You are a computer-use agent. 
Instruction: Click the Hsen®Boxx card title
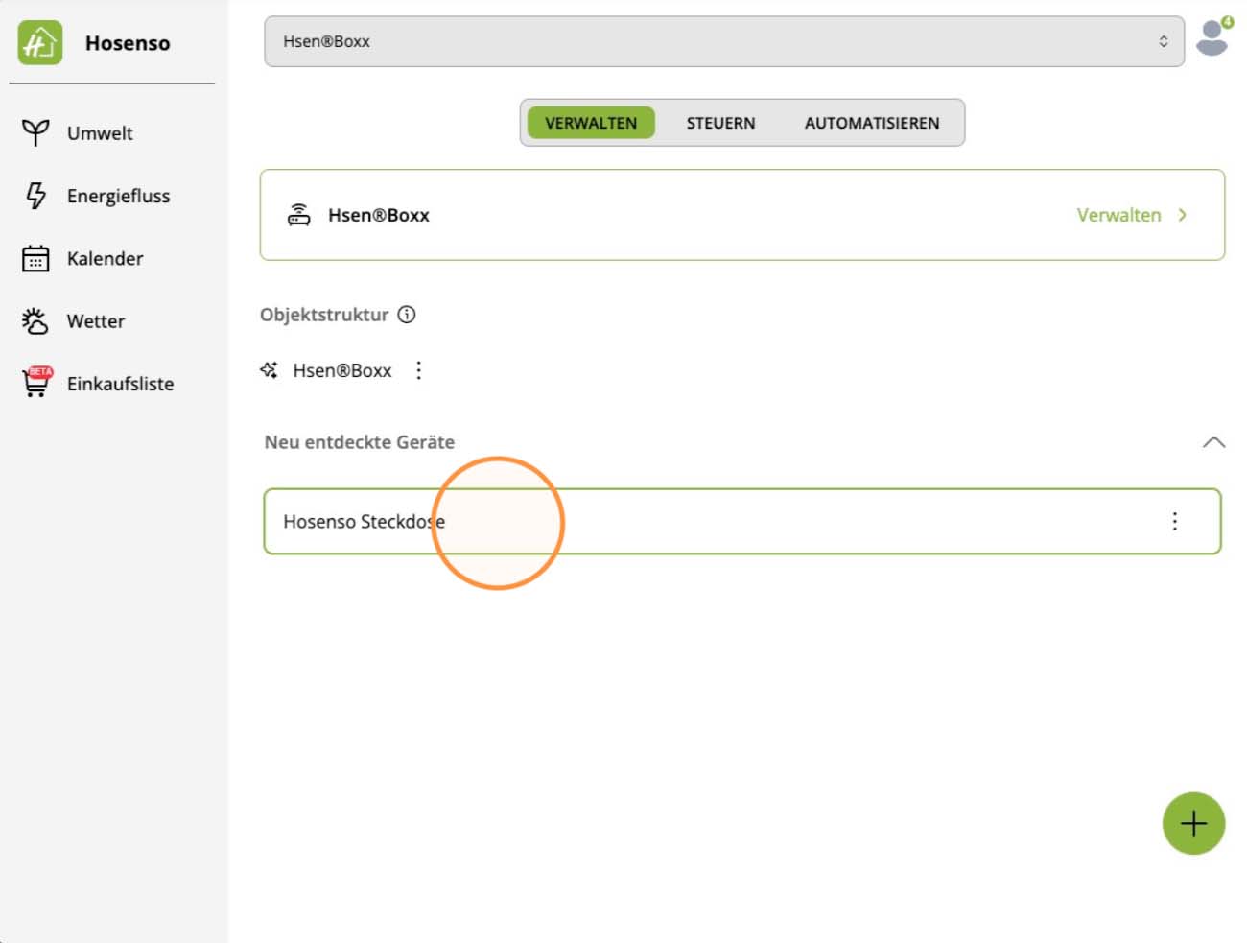(379, 215)
